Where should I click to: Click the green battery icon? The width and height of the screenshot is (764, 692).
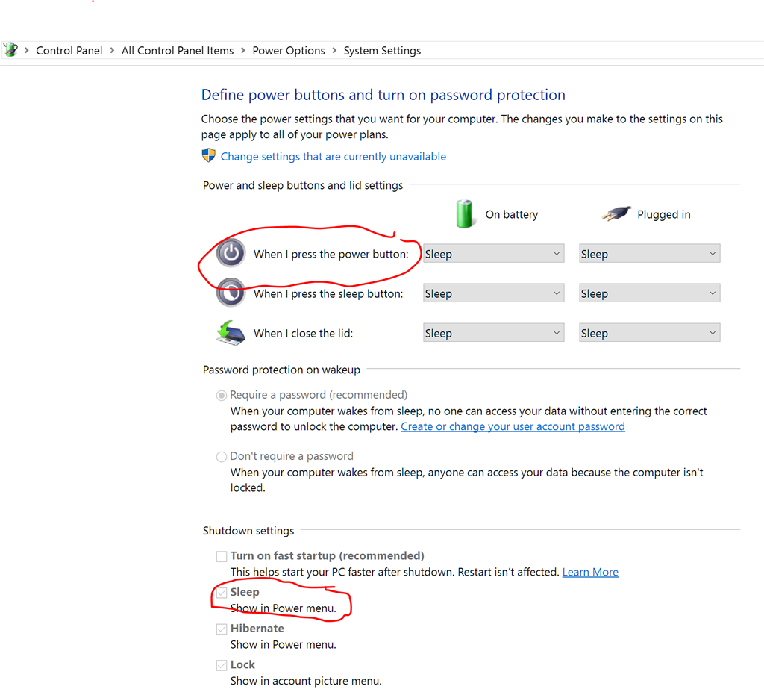click(x=464, y=213)
